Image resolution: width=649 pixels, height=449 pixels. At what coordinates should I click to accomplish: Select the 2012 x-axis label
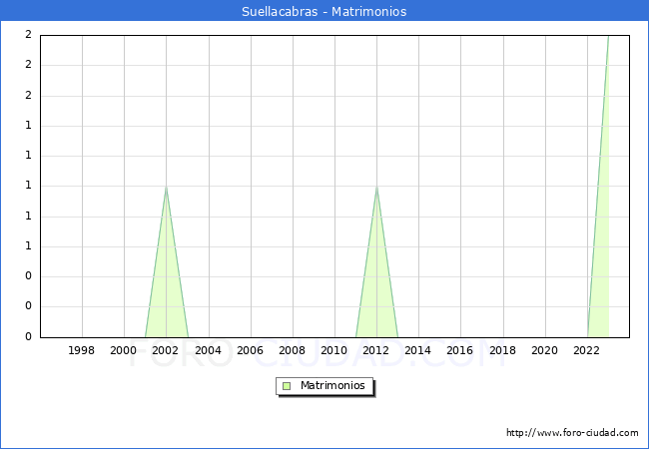(376, 350)
